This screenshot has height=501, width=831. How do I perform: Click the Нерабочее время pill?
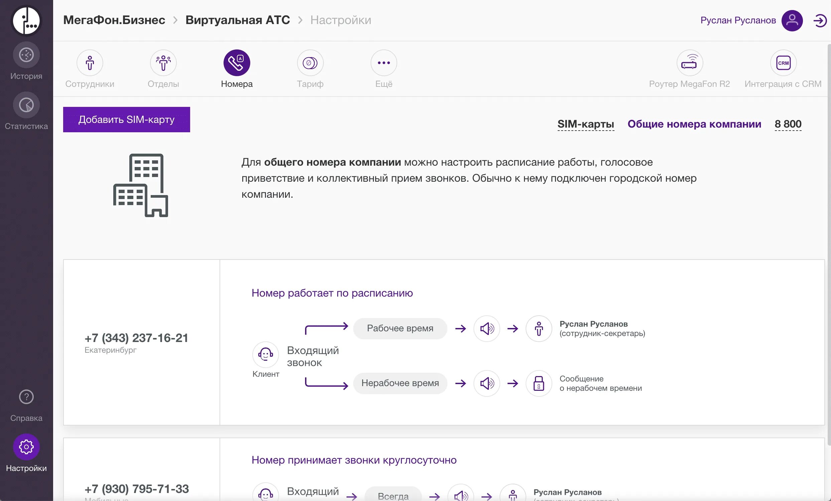400,383
